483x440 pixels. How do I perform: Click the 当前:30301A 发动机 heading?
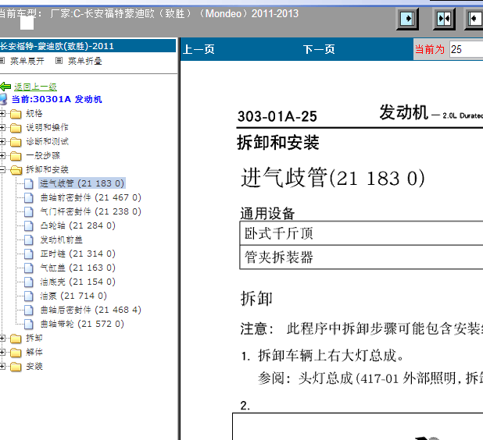point(57,99)
